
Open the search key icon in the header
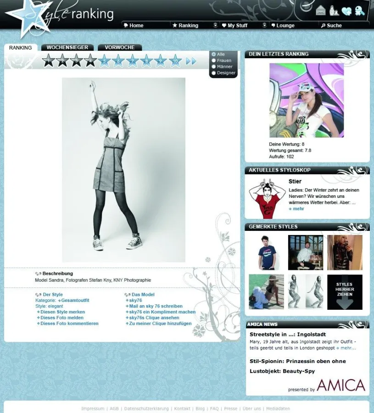pyautogui.click(x=359, y=10)
